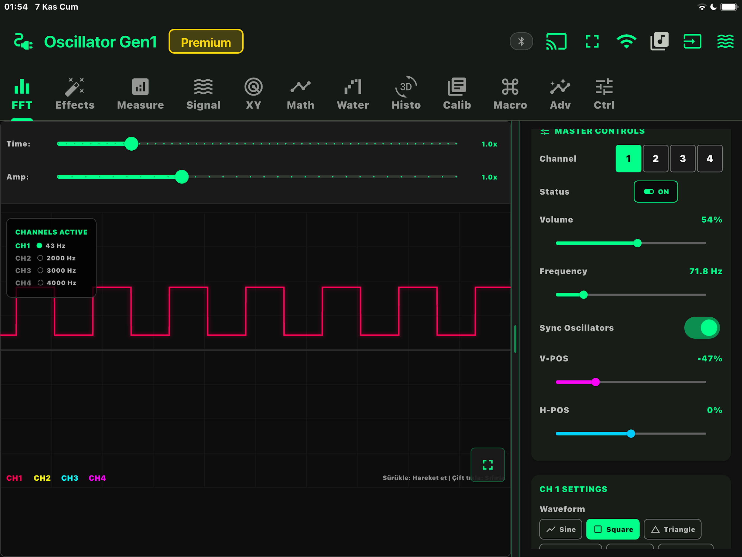Screen dimensions: 742x557
Task: Click the 71.8 Hz frequency value
Action: pyautogui.click(x=705, y=271)
